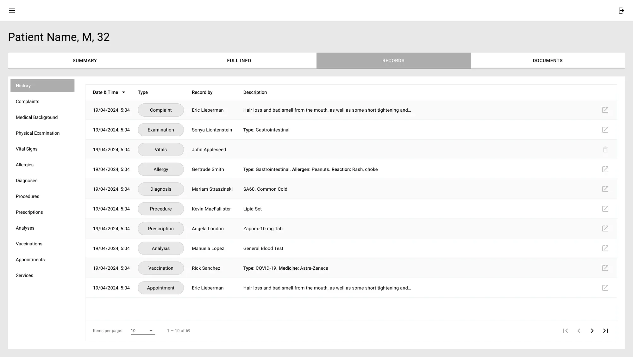Click the logout icon at top right
This screenshot has height=357, width=633.
click(x=621, y=10)
